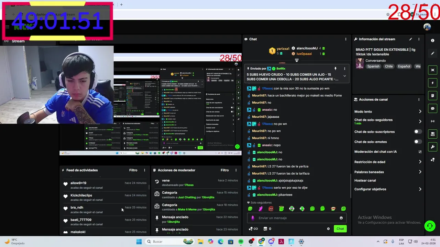Click Enviar un mensaje input field
Image resolution: width=440 pixels, height=247 pixels.
tap(296, 218)
